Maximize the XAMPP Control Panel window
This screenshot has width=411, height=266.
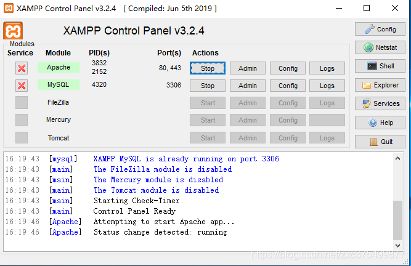tap(367, 9)
